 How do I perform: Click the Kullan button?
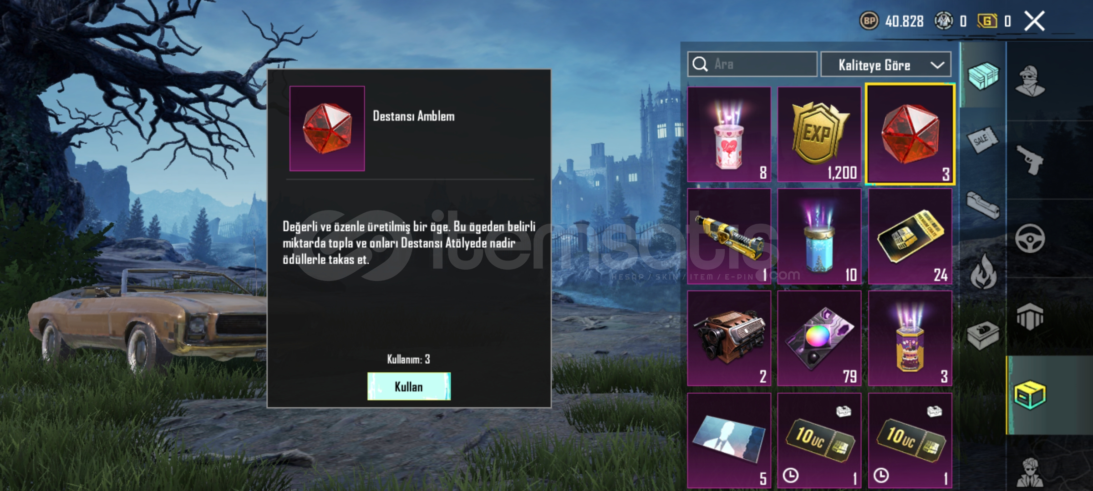[409, 386]
